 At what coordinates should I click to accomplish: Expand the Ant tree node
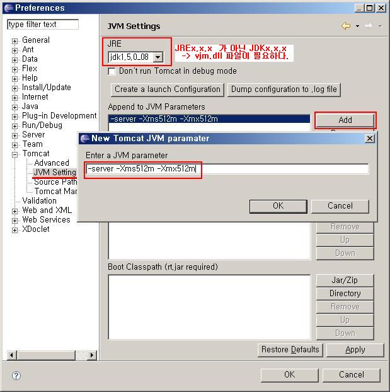point(14,50)
